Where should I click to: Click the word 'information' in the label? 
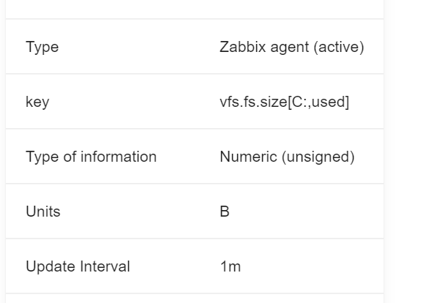click(x=119, y=157)
